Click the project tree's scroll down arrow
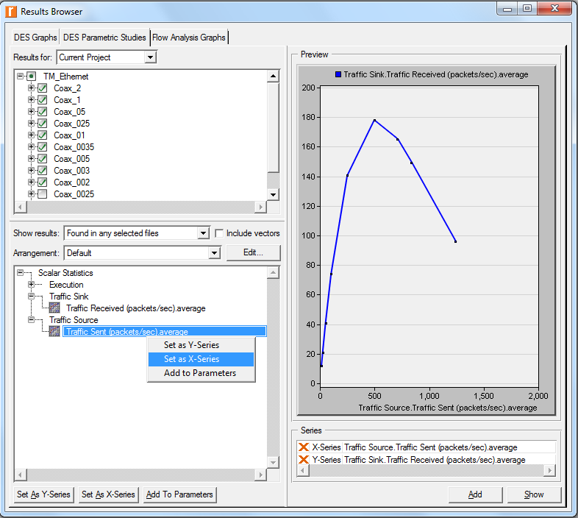Image resolution: width=578 pixels, height=518 pixels. [273, 194]
